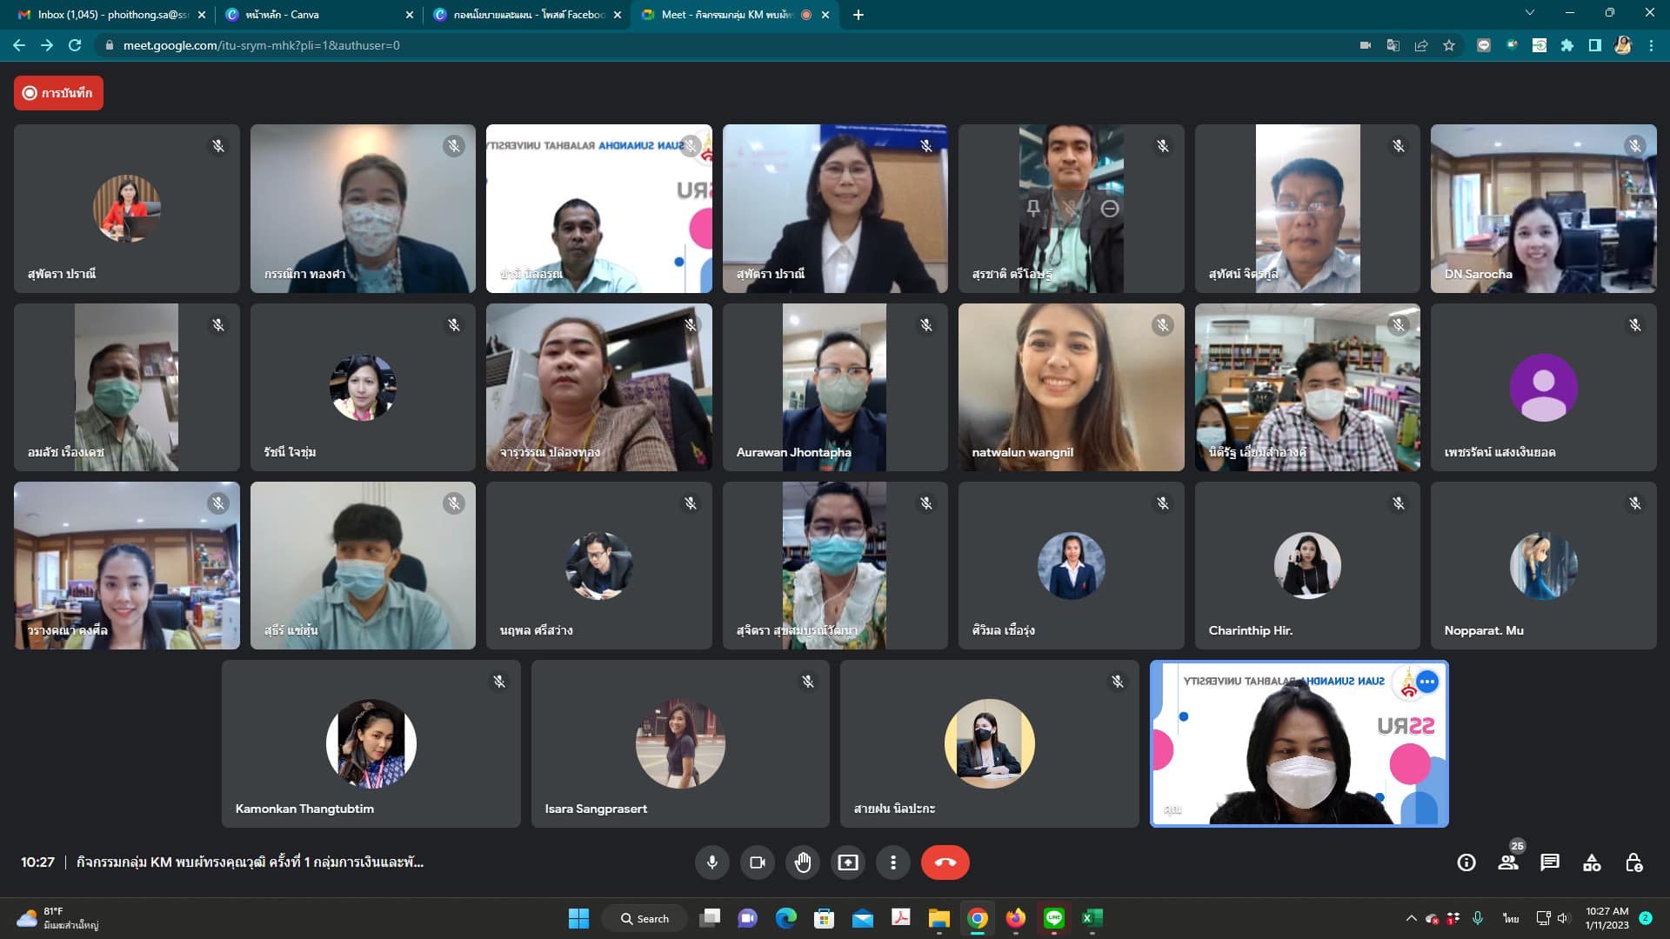
Task: Click the red recording indicator button
Action: click(x=58, y=93)
